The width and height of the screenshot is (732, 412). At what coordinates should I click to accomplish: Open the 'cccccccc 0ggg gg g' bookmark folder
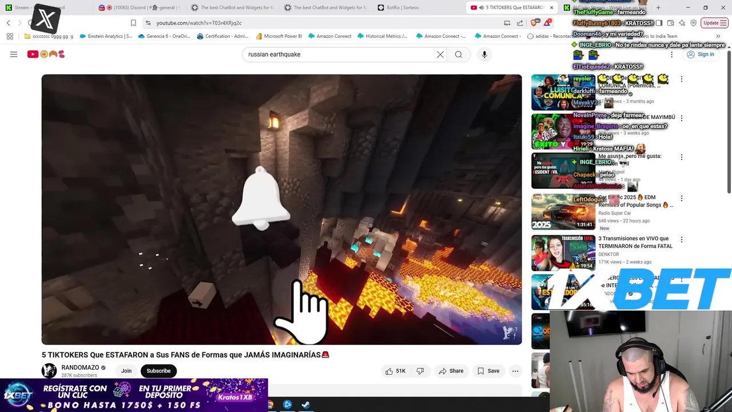pyautogui.click(x=49, y=36)
